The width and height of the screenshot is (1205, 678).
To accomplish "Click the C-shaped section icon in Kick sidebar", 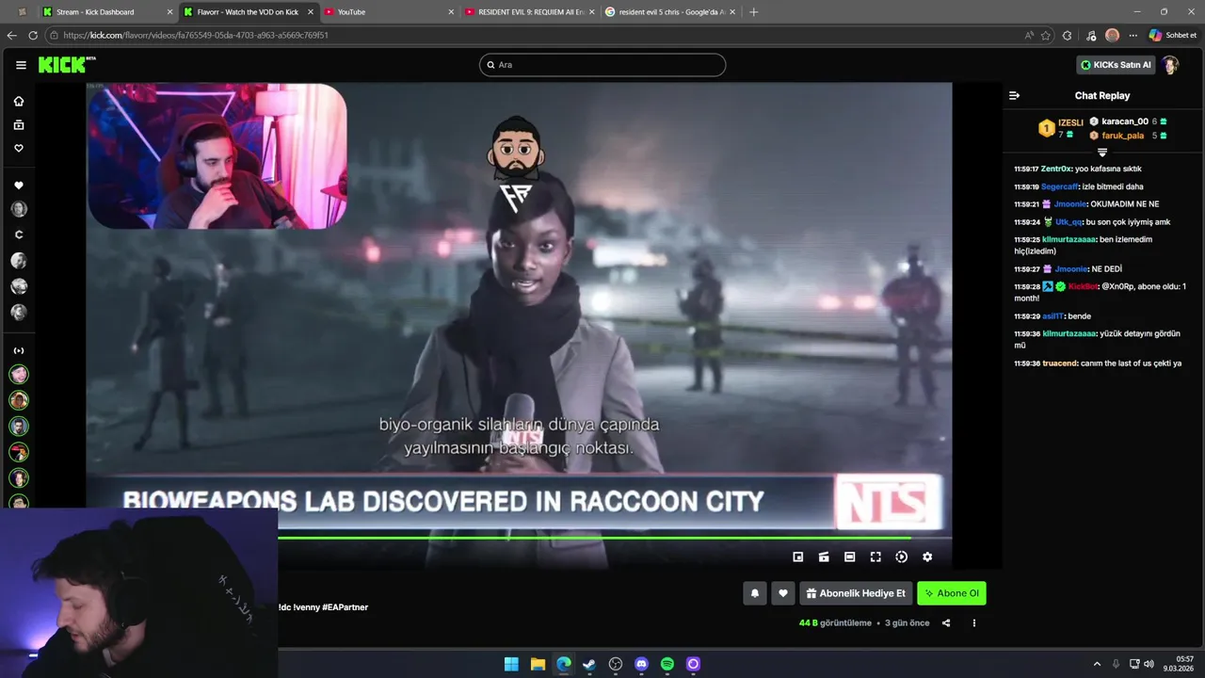I will [x=19, y=234].
